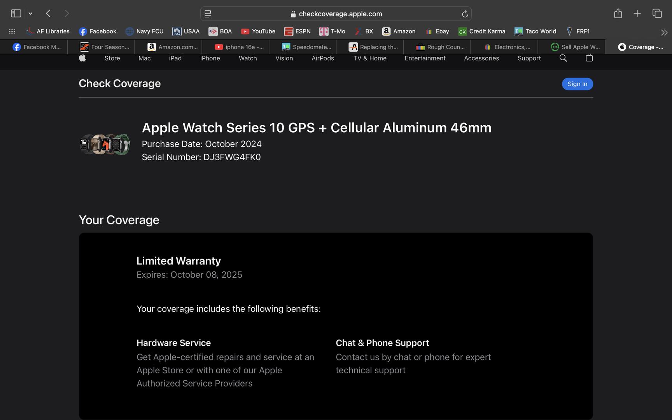Open Vision in Apple nav
The width and height of the screenshot is (672, 420).
click(284, 58)
